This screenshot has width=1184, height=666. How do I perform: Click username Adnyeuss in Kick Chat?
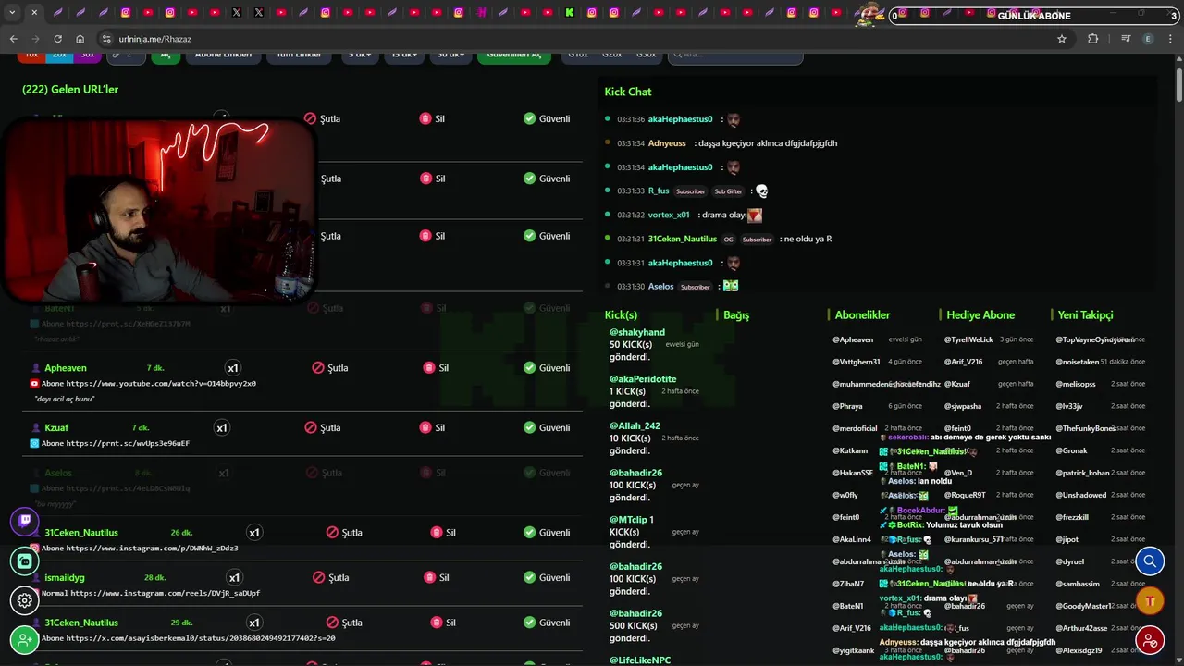tap(667, 143)
